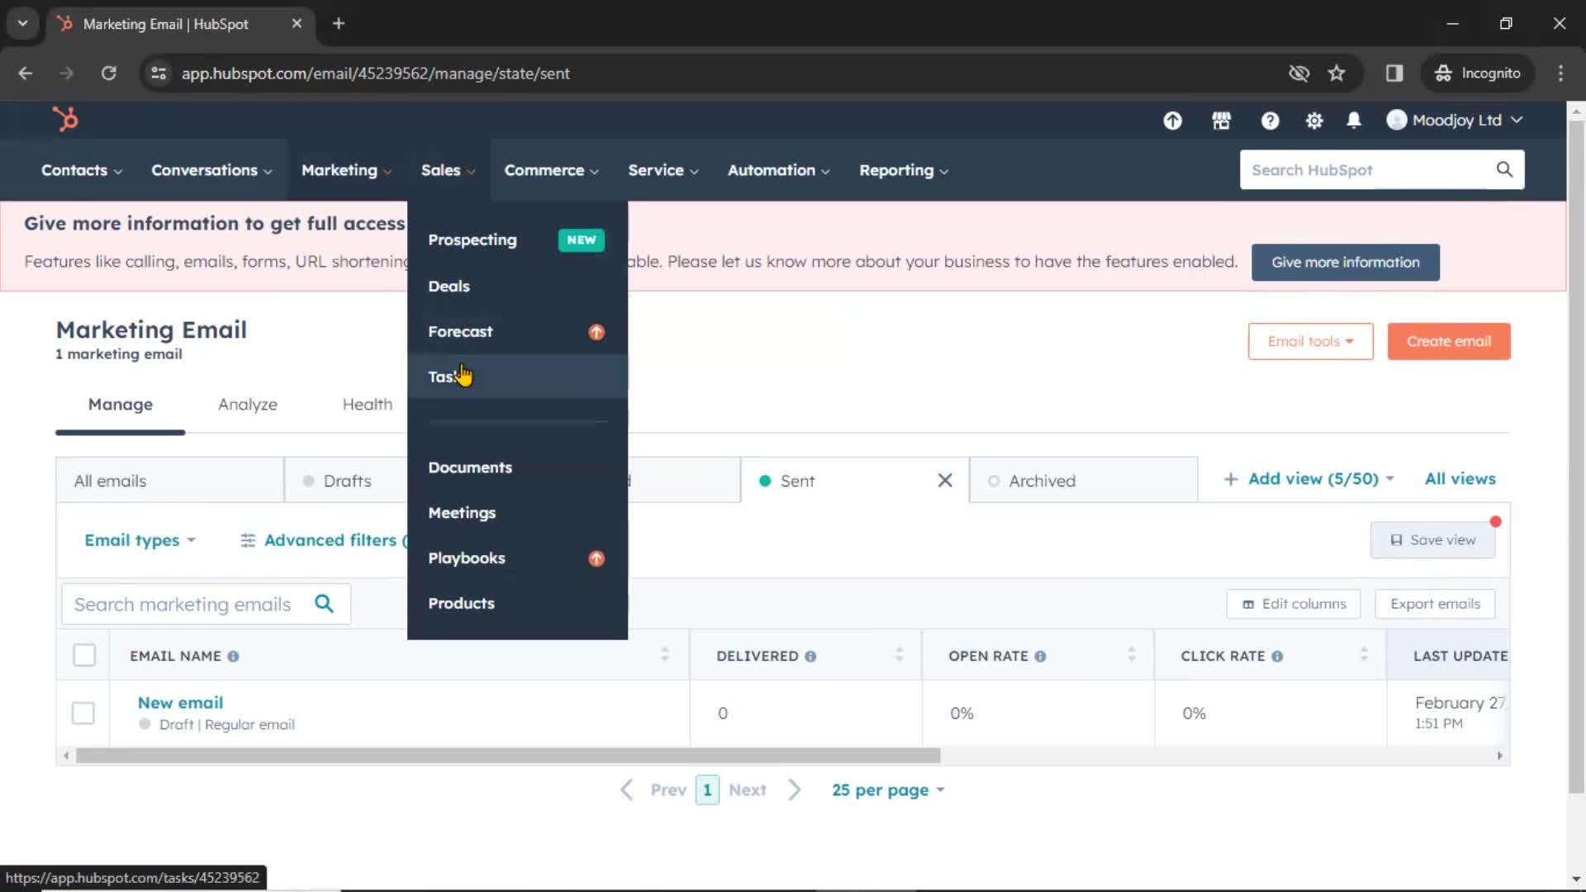Sort by Delivered column arrows
The height and width of the screenshot is (892, 1586).
pyautogui.click(x=899, y=655)
